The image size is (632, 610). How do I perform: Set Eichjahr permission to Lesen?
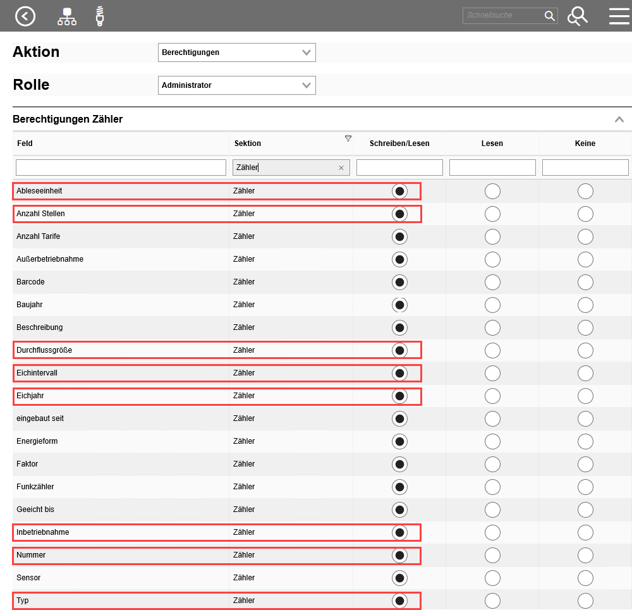[x=492, y=396]
